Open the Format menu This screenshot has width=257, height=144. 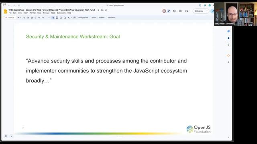(33, 13)
